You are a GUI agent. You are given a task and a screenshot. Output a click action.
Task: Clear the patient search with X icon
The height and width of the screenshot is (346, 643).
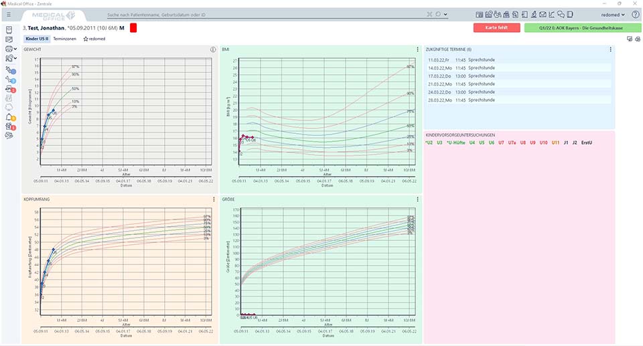pos(429,14)
